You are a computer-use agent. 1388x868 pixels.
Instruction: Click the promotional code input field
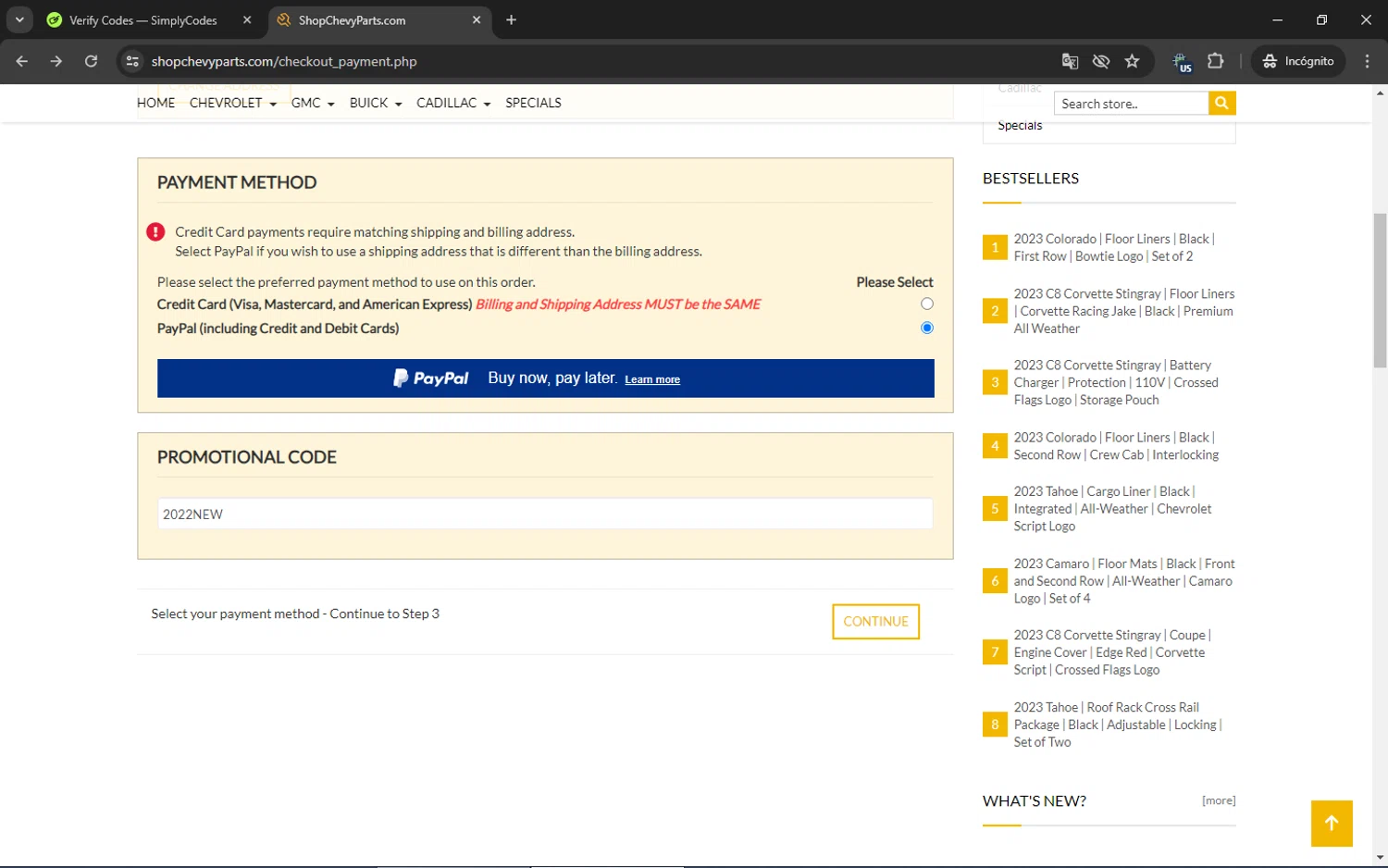pyautogui.click(x=545, y=514)
